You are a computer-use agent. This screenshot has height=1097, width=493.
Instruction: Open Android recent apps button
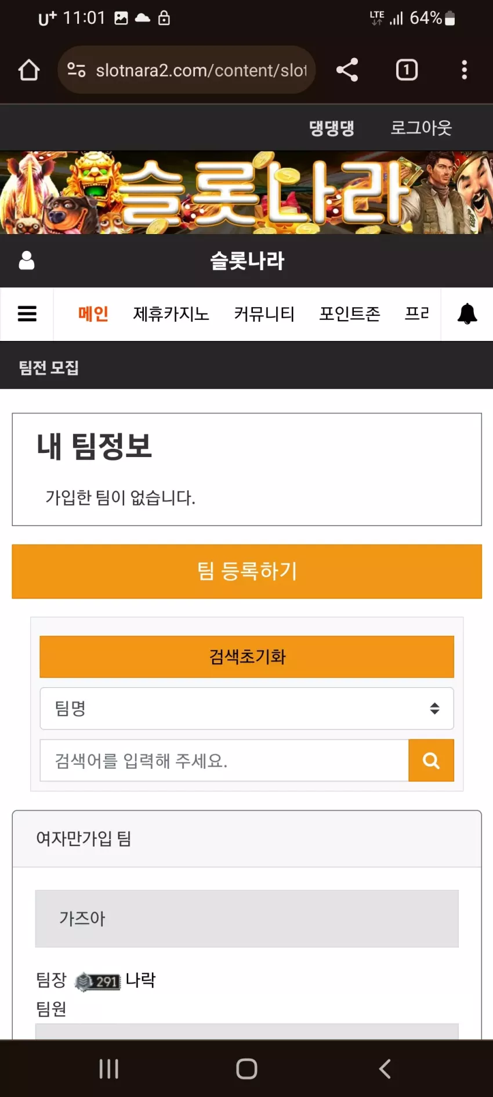108,1069
